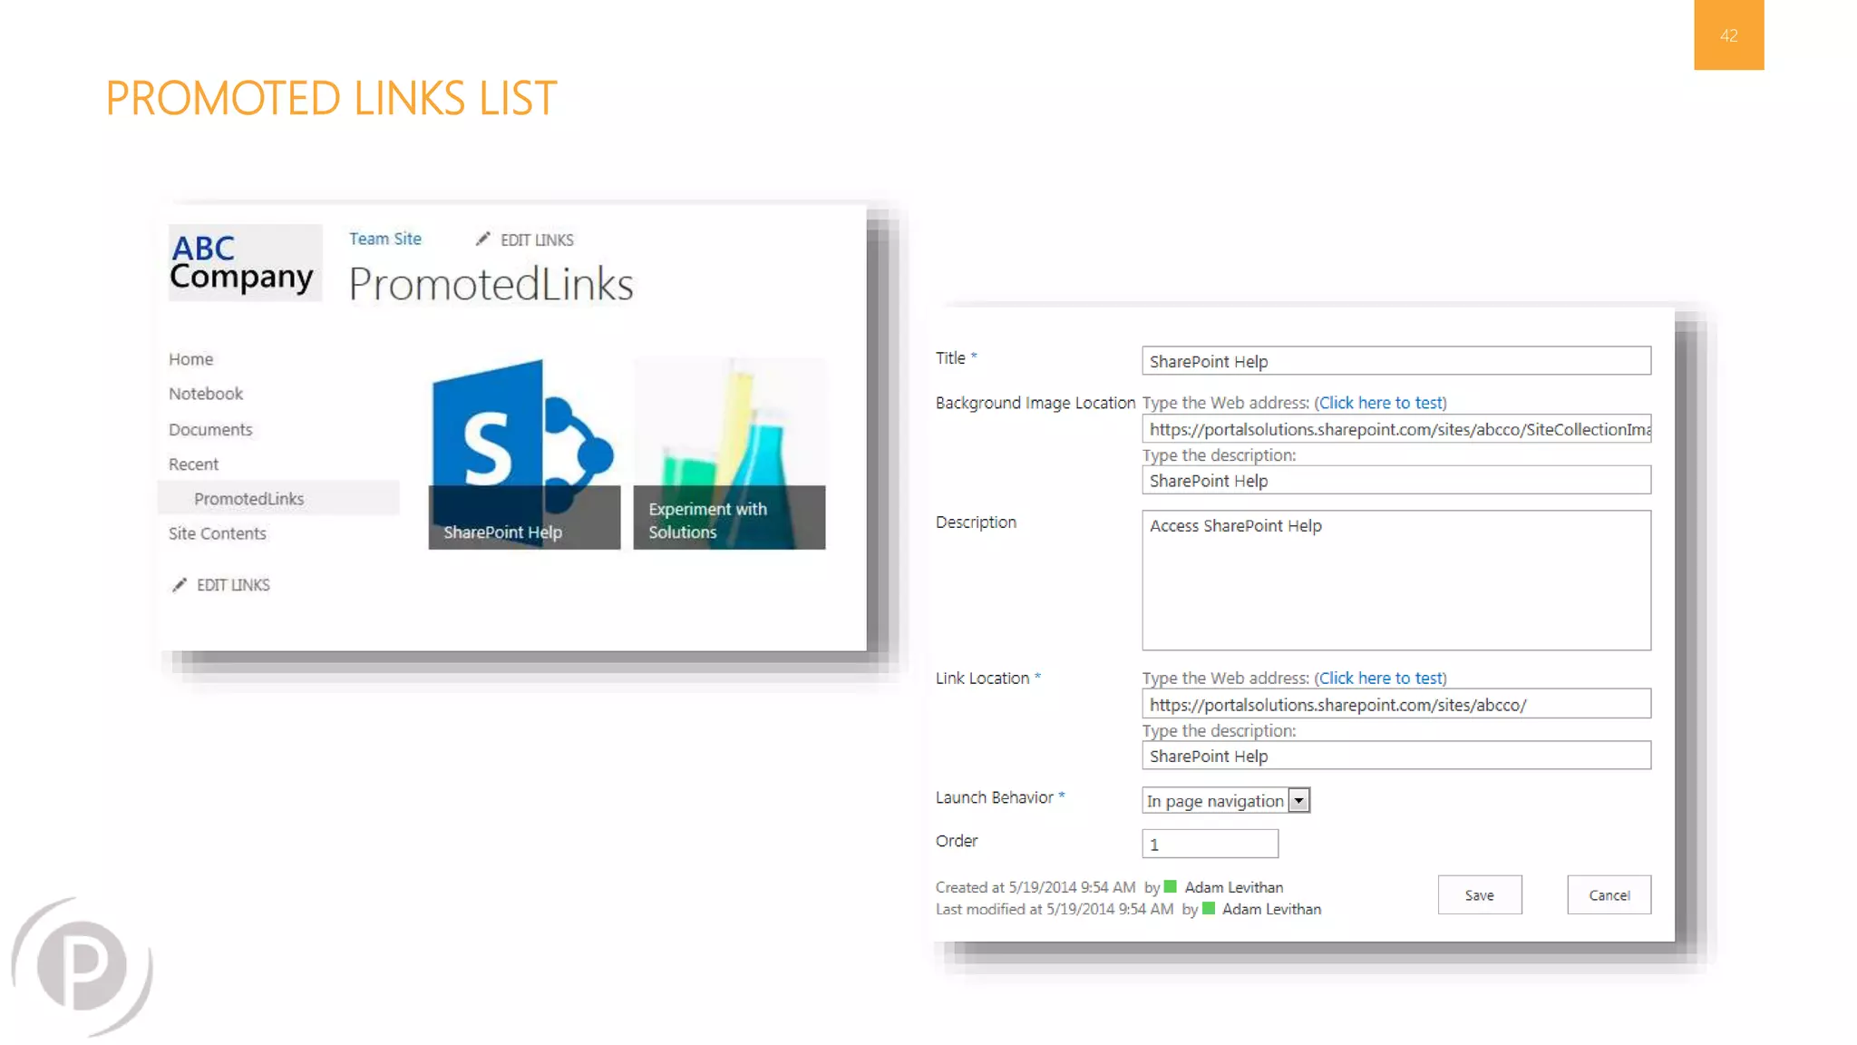1857x1045 pixels.
Task: Click the top EDIT LINKS pencil icon
Action: 482,239
